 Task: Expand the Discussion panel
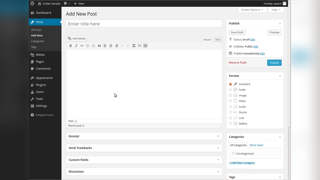218,172
